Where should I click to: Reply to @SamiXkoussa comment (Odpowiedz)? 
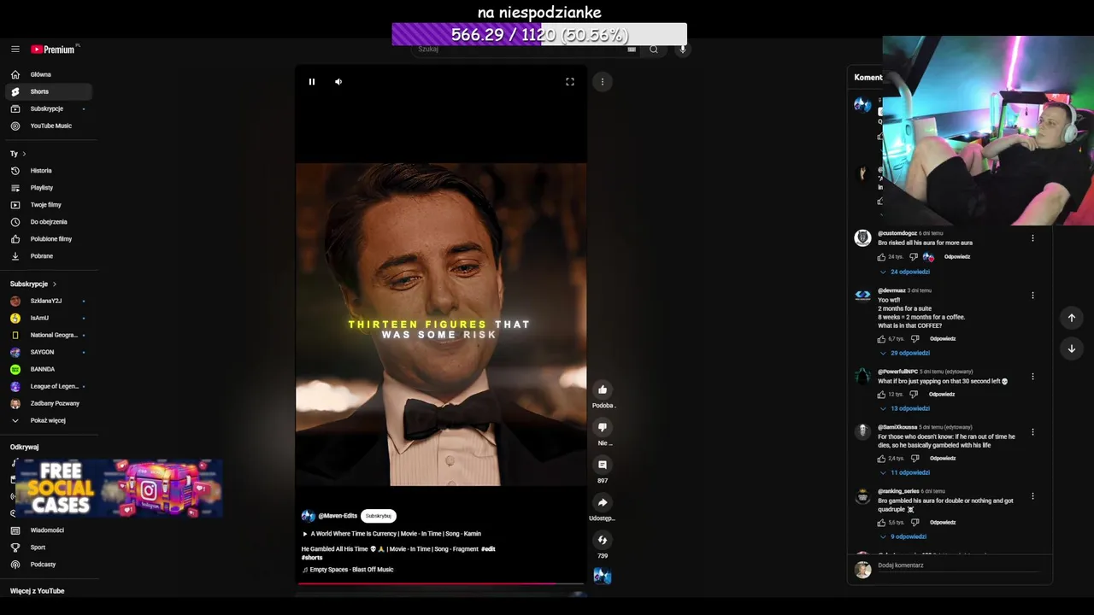tap(943, 459)
